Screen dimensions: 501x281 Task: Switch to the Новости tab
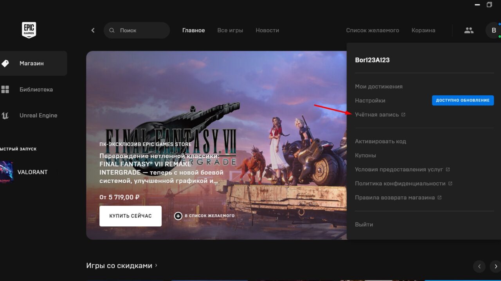click(267, 30)
